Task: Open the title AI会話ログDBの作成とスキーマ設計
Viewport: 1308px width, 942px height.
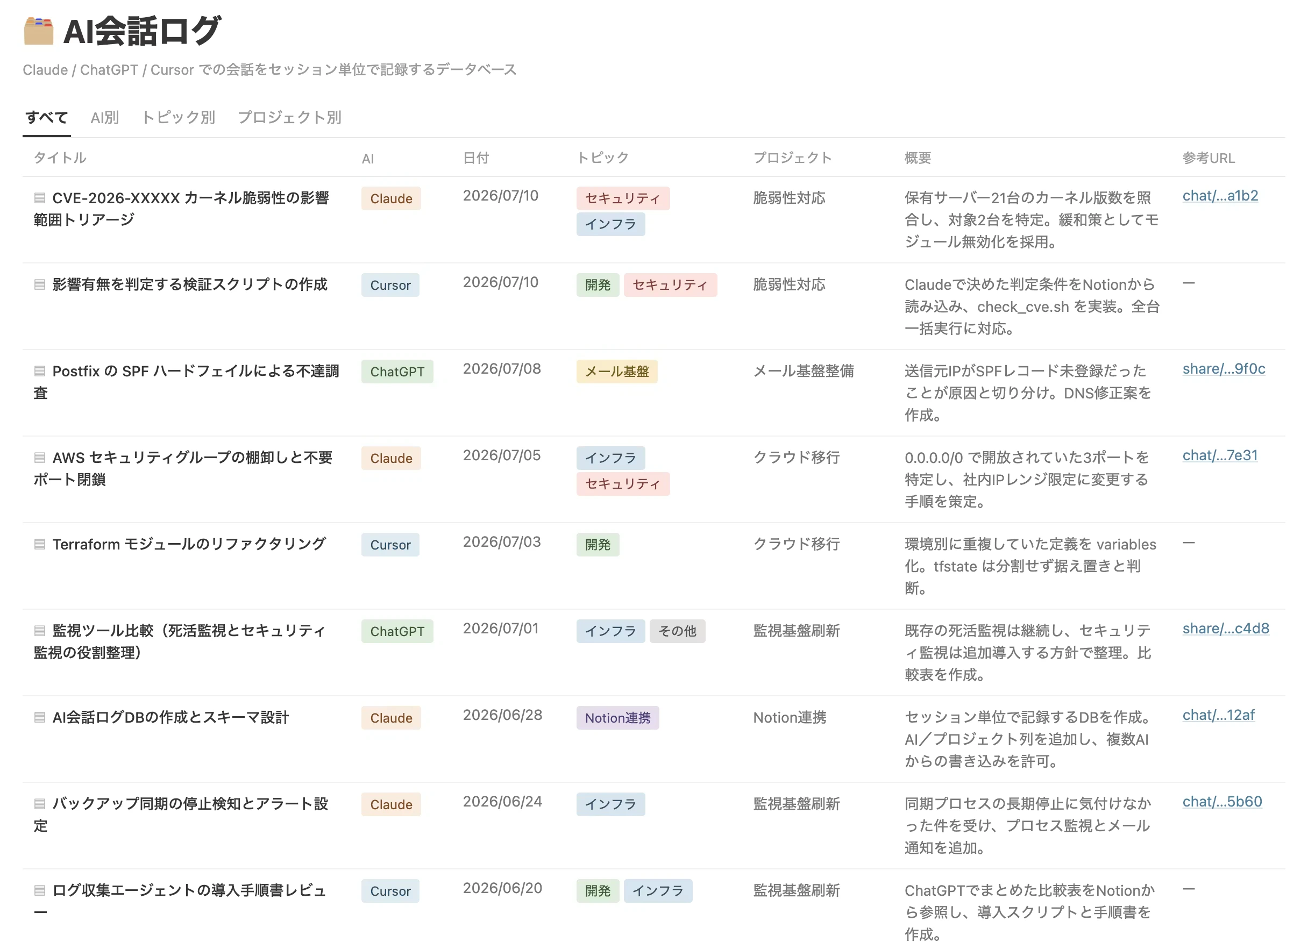Action: coord(170,718)
